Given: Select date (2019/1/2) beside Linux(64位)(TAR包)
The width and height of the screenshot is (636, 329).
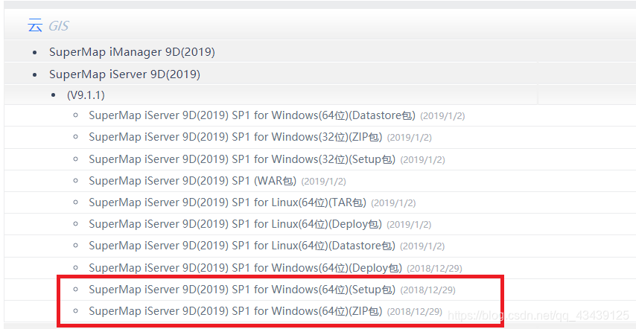Looking at the screenshot, I should 393,203.
